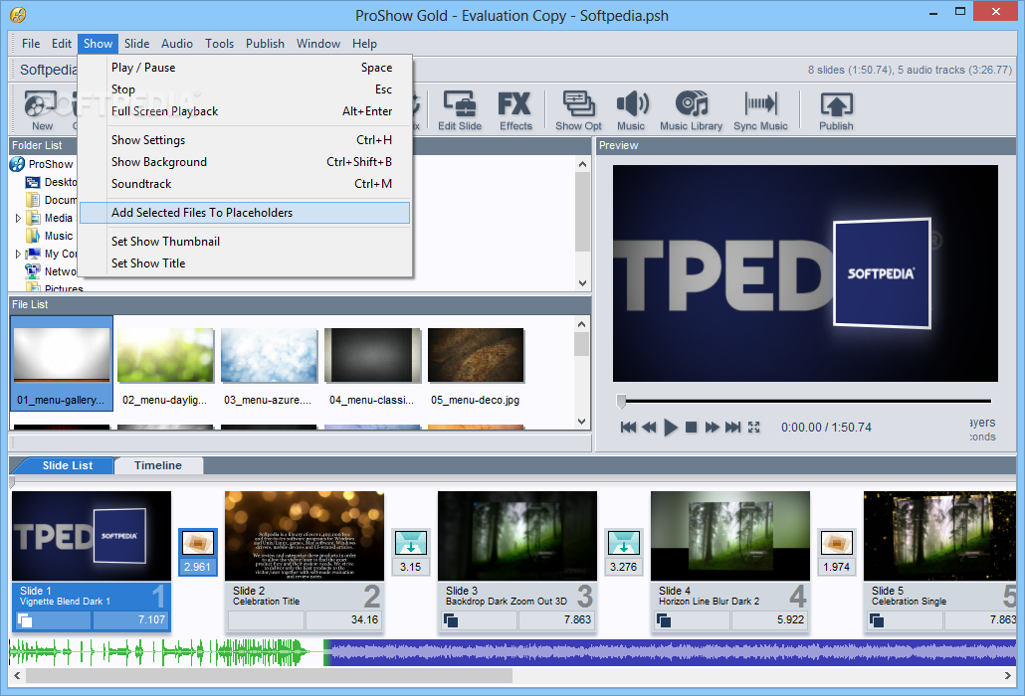Open the File menu
Image resolution: width=1025 pixels, height=696 pixels.
[x=31, y=44]
